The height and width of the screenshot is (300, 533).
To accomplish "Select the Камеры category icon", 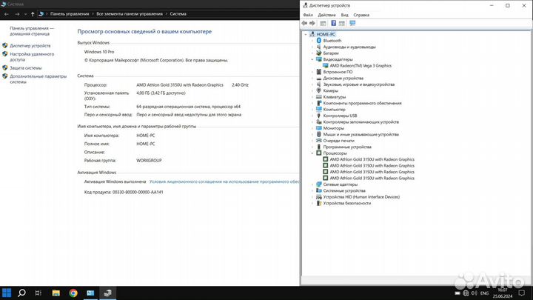I will click(319, 90).
